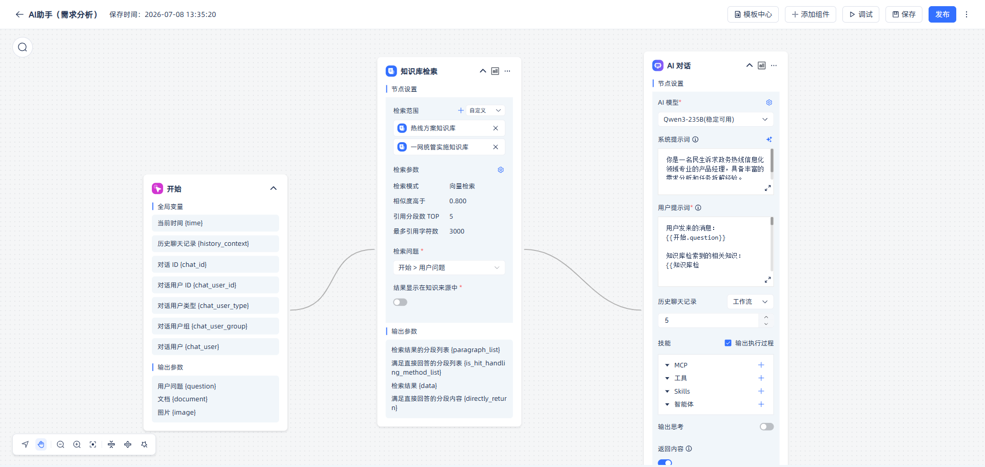Add a 智能体 with plus
This screenshot has width=985, height=467.
click(761, 404)
